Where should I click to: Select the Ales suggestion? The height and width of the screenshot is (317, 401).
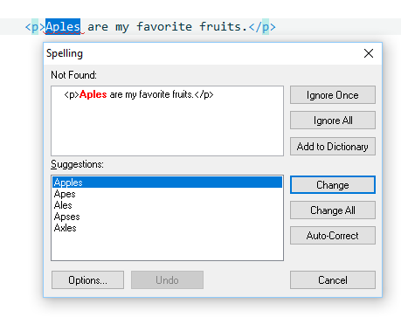(63, 205)
